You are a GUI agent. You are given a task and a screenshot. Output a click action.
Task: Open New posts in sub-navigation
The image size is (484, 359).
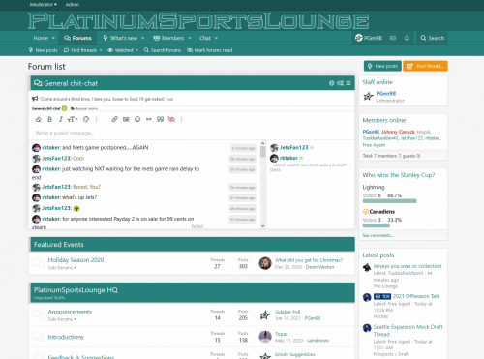point(44,50)
